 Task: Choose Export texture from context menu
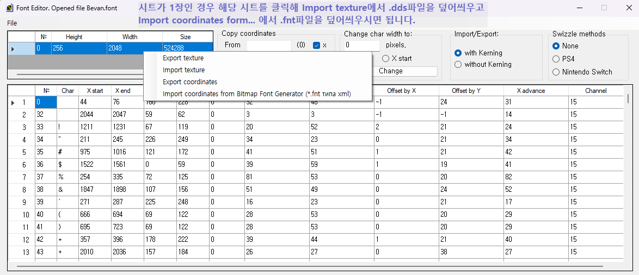tap(183, 58)
